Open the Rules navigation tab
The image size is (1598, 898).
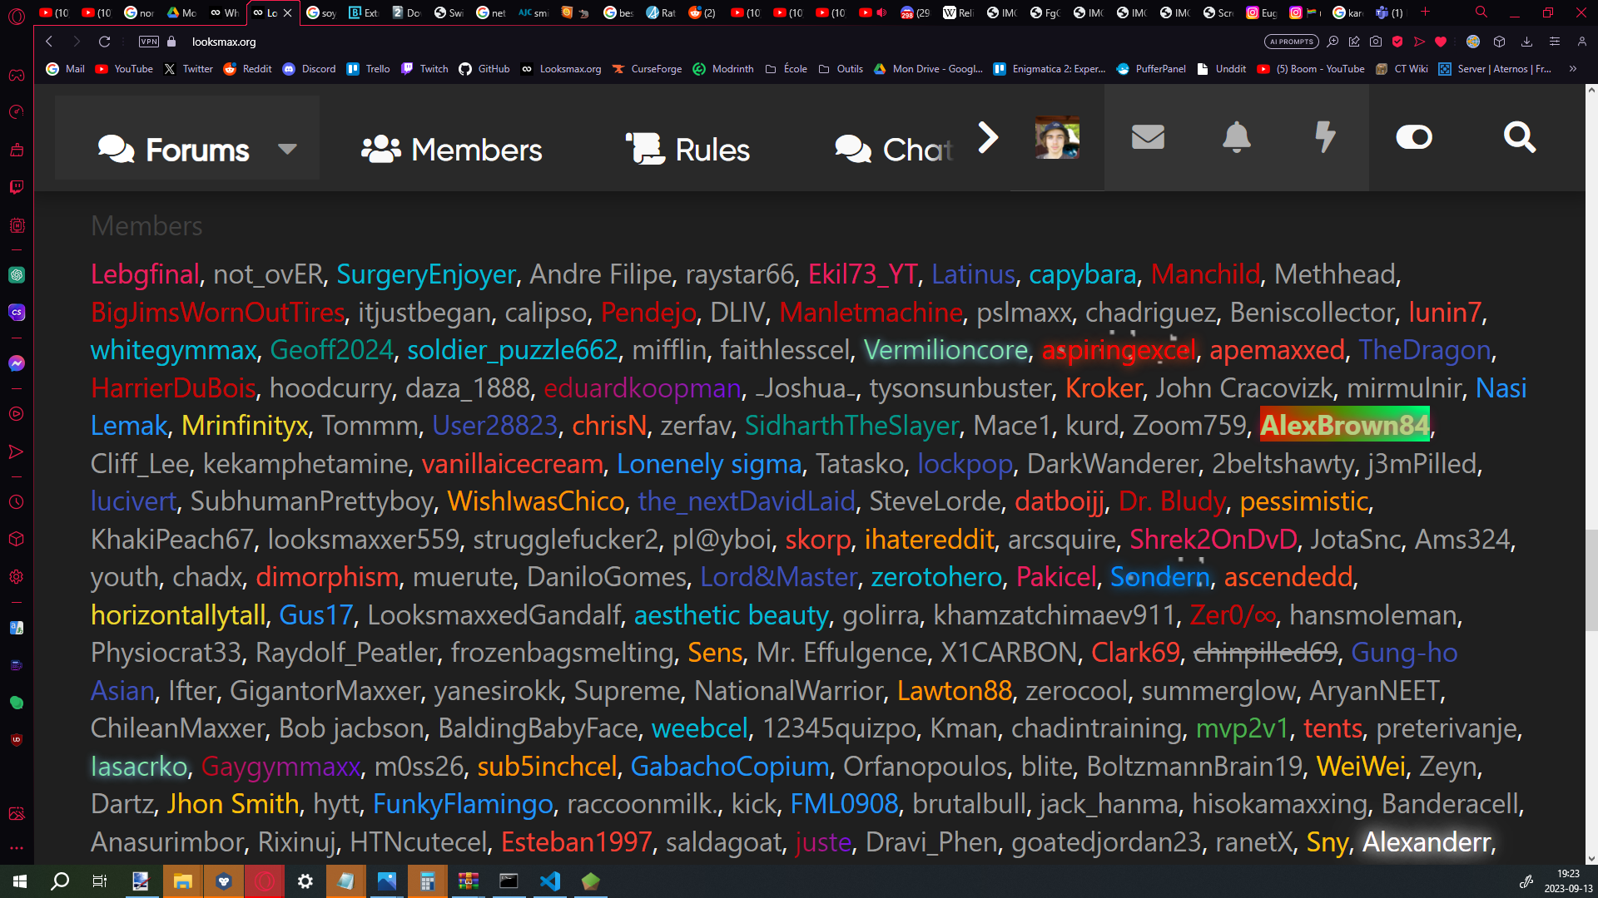687,150
